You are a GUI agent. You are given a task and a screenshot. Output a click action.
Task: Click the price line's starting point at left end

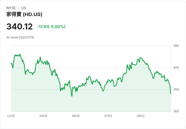pos(11,64)
